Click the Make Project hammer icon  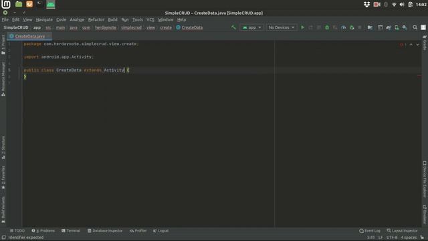(x=233, y=27)
